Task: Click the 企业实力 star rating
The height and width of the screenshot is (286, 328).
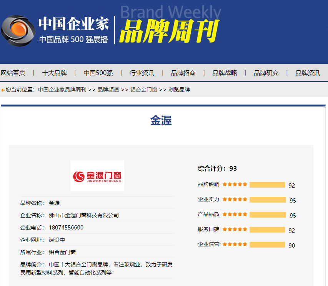Action: tap(235, 199)
